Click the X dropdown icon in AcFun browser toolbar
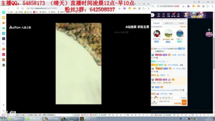215x121 pixels. [x=120, y=8]
